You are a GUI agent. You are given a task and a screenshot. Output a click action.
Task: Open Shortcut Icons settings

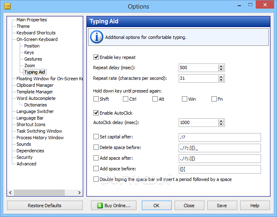(x=31, y=124)
